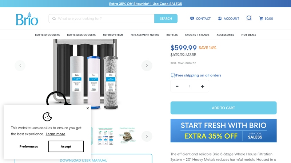The height and width of the screenshot is (163, 291).
Task: Open the Contact chat icon
Action: point(192,18)
